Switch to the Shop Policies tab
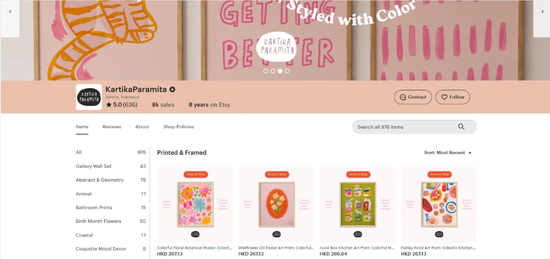 178,127
